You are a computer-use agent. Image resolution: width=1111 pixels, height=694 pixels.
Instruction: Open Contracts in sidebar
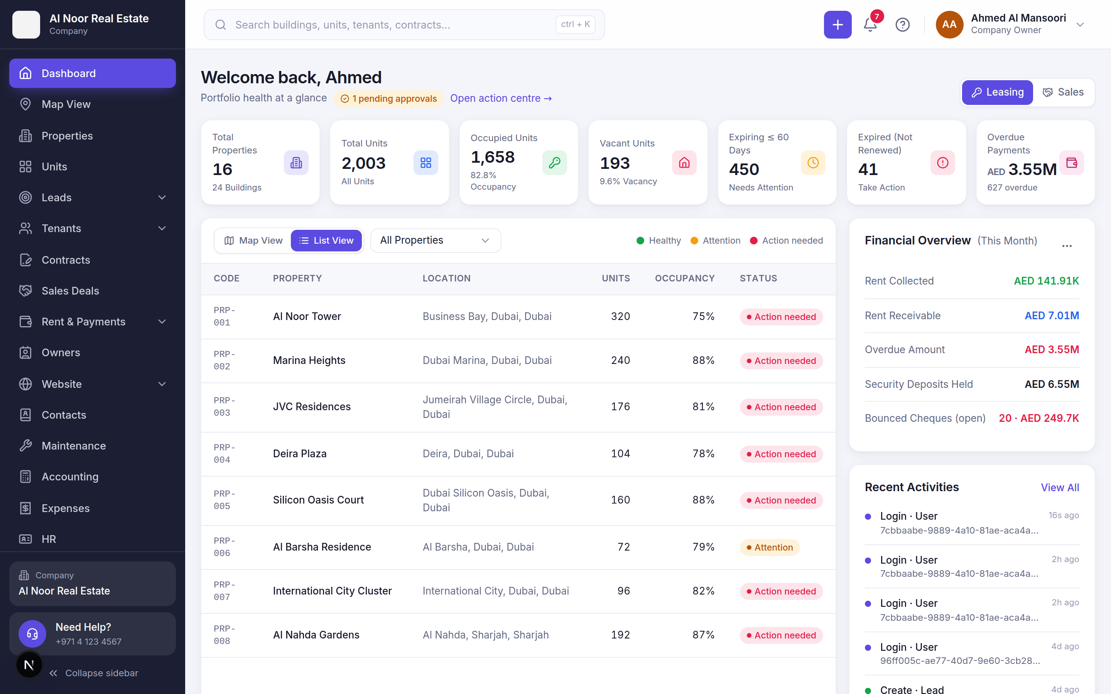(x=93, y=260)
